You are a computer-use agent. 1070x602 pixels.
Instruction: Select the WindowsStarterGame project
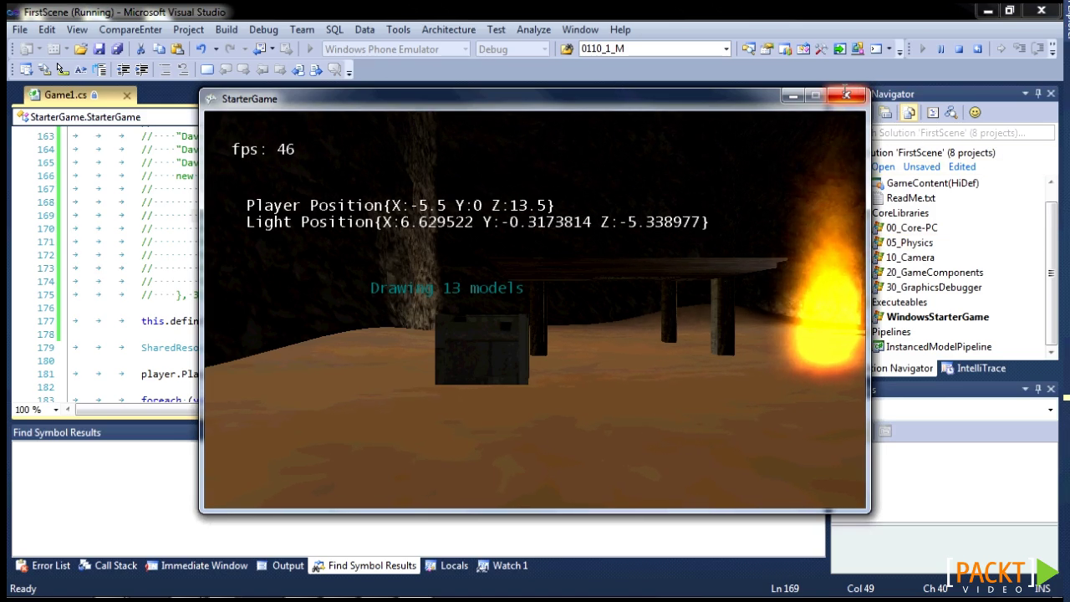(x=937, y=317)
